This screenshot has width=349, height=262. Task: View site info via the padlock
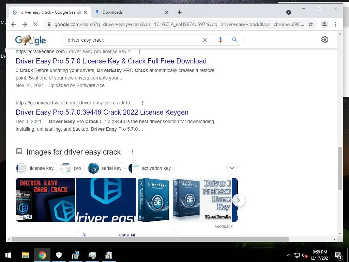point(49,24)
